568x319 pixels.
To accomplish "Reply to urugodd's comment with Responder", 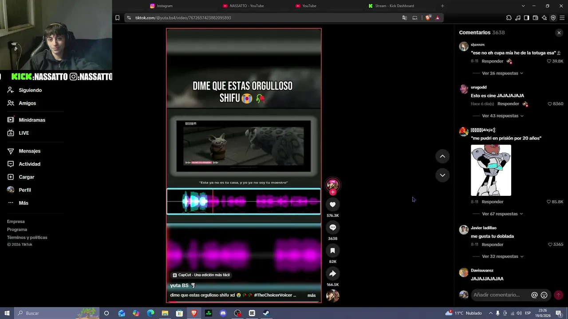I will click(x=508, y=104).
